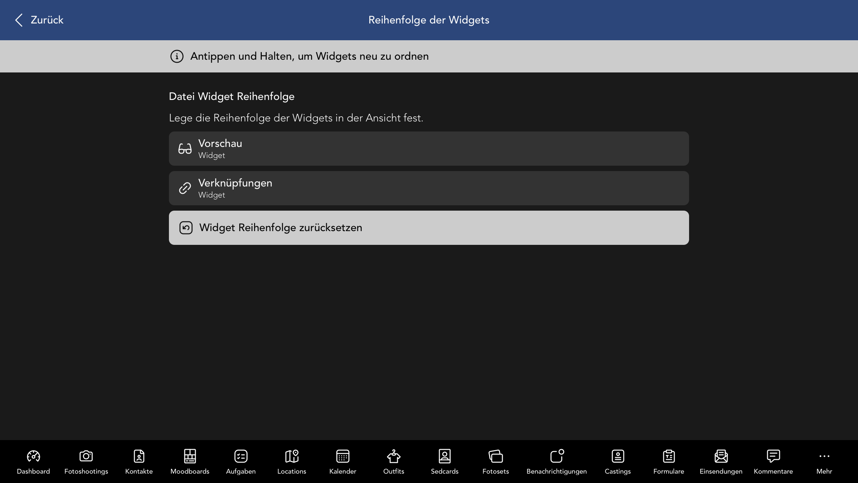
Task: Click 'Lege die Reihenfolge der Widgets' description
Action: [x=296, y=118]
